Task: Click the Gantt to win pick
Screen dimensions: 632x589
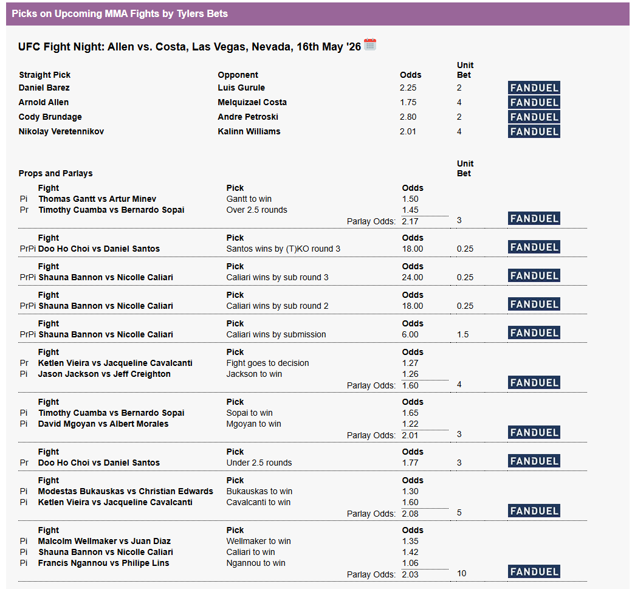Action: [x=249, y=199]
